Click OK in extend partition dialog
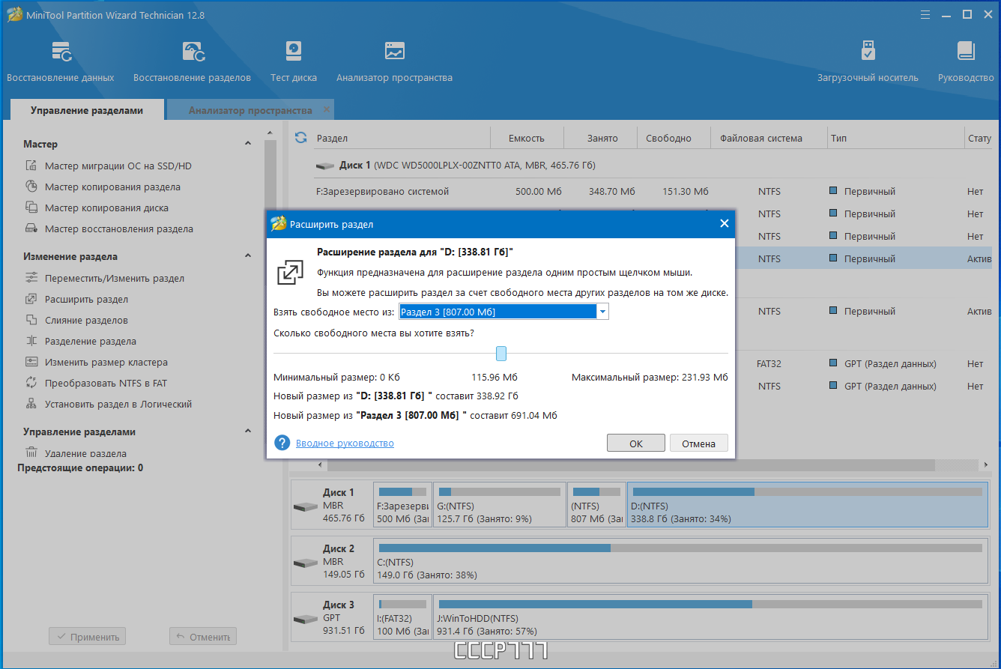This screenshot has height=669, width=1001. pos(636,443)
